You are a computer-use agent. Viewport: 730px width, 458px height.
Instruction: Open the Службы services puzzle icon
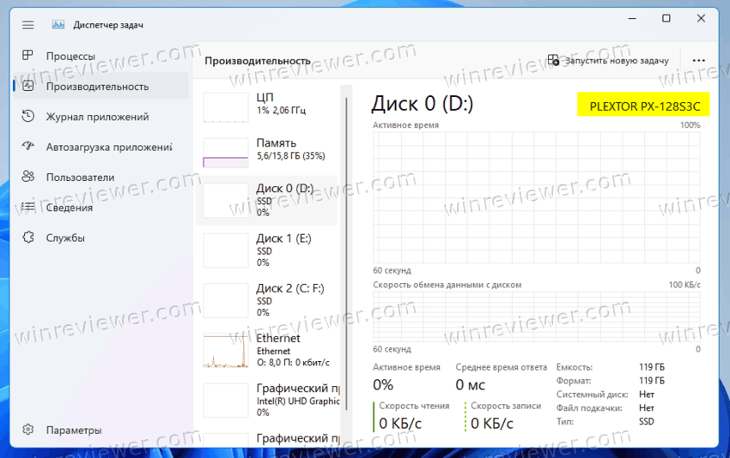[28, 238]
